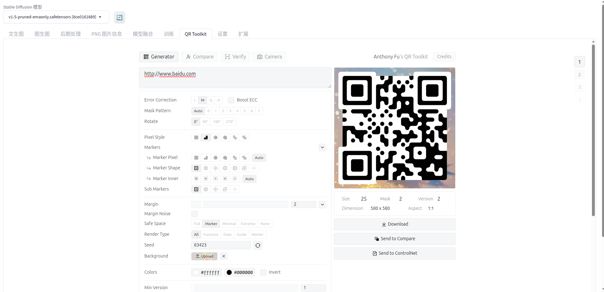Set Error Correction to L

[195, 100]
